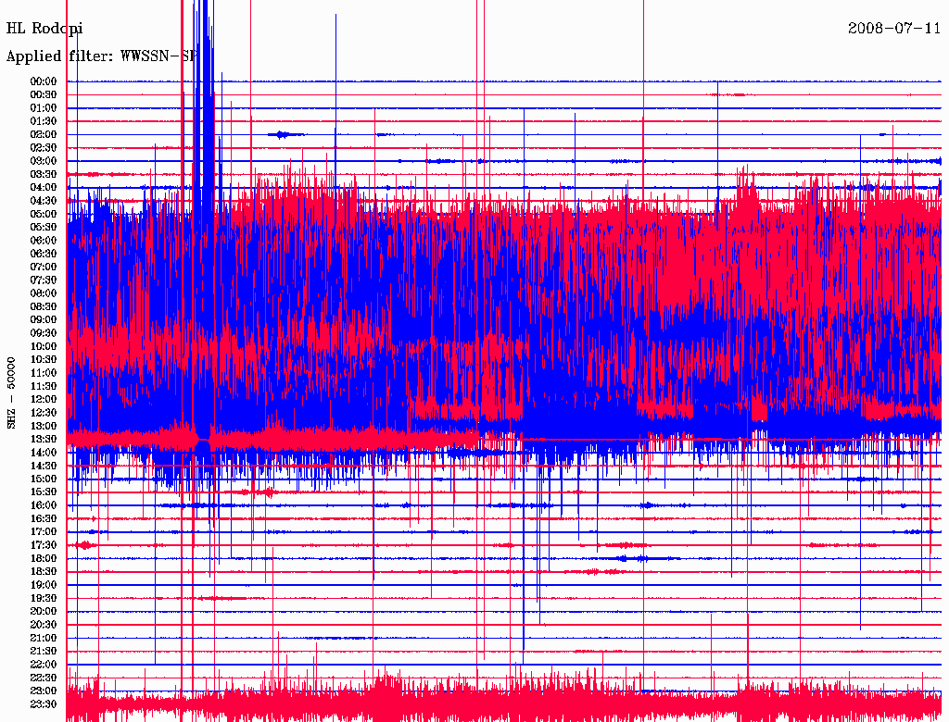Click the 04:00 time label
The image size is (949, 722).
click(44, 188)
